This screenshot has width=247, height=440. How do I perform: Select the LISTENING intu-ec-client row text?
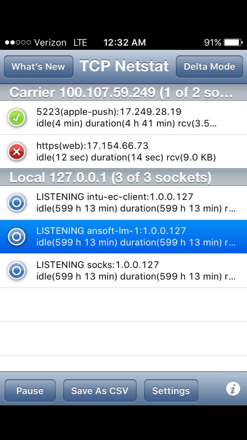[x=136, y=203]
